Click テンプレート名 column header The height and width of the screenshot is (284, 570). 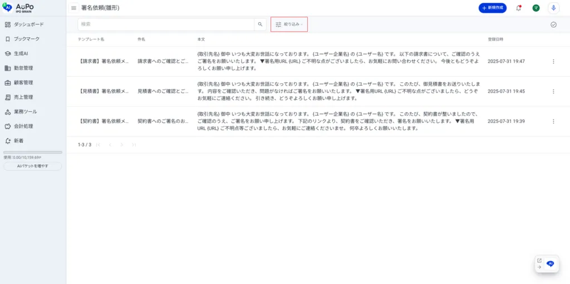(x=91, y=39)
